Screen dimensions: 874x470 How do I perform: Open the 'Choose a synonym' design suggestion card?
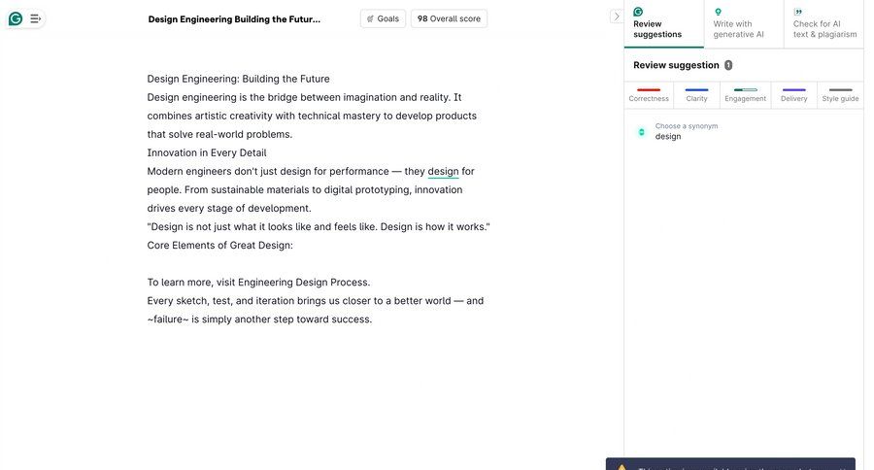pyautogui.click(x=744, y=131)
